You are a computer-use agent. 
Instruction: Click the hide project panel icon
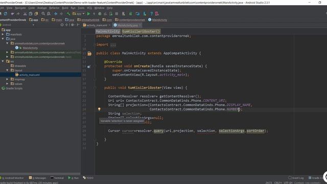[x=78, y=25]
